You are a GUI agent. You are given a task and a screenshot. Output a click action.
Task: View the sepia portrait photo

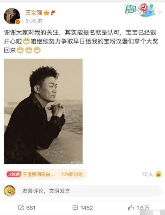[43, 112]
